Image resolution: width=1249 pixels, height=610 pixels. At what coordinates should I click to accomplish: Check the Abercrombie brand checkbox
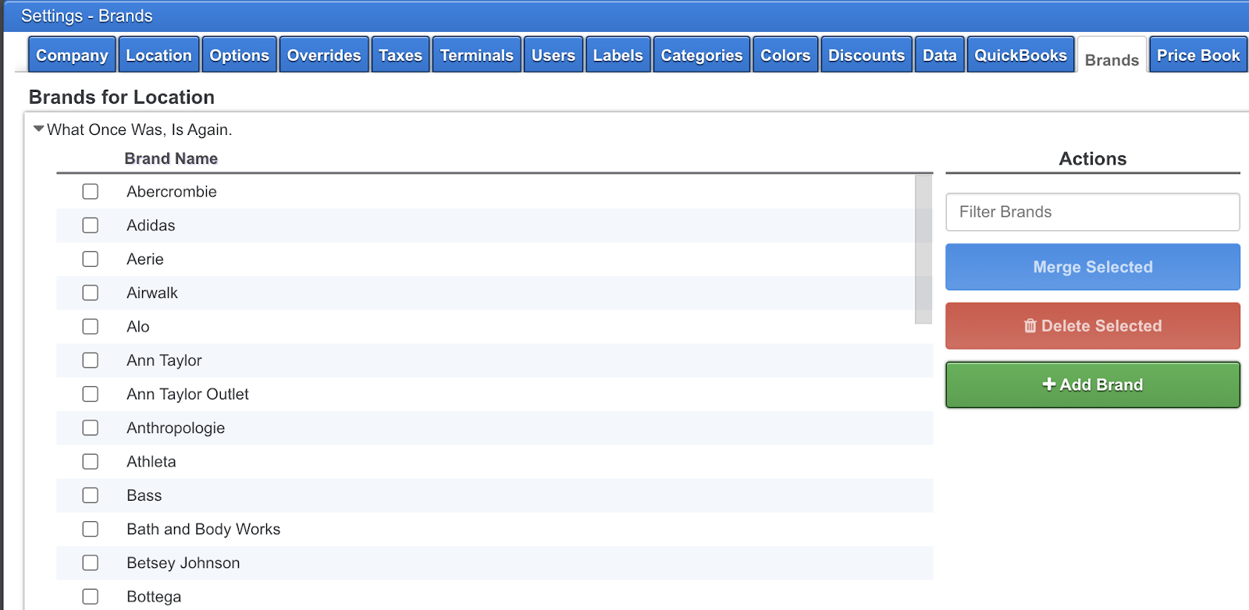pos(91,192)
